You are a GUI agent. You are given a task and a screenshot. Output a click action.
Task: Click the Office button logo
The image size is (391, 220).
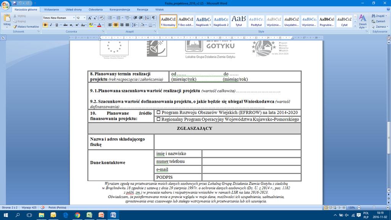5,5
